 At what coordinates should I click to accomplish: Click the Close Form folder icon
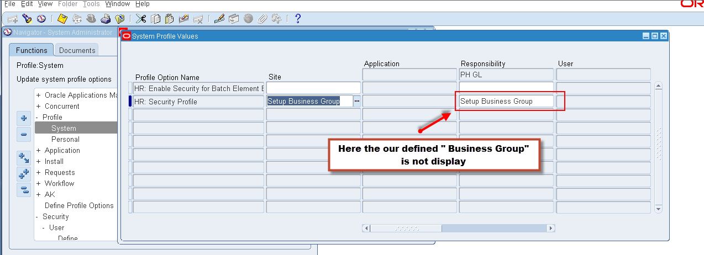(x=119, y=19)
